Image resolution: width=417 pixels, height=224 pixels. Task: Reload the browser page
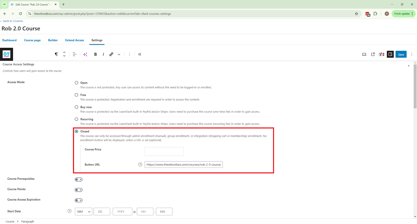point(20,14)
